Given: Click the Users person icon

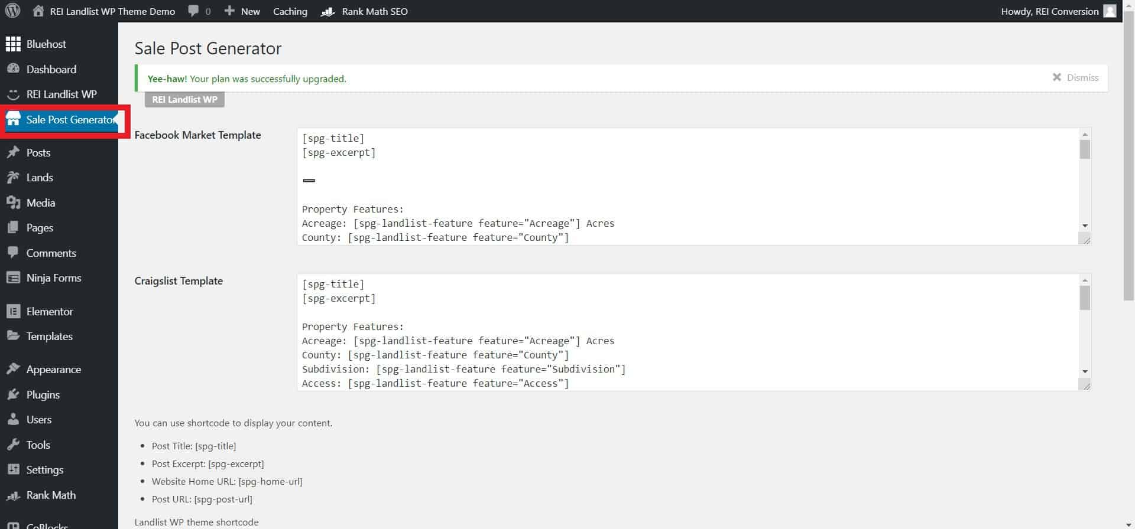Looking at the screenshot, I should 13,420.
